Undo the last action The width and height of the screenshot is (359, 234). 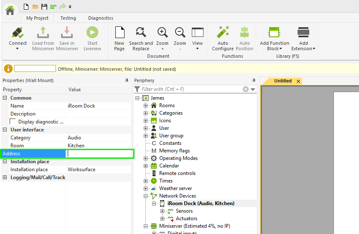[x=53, y=7]
